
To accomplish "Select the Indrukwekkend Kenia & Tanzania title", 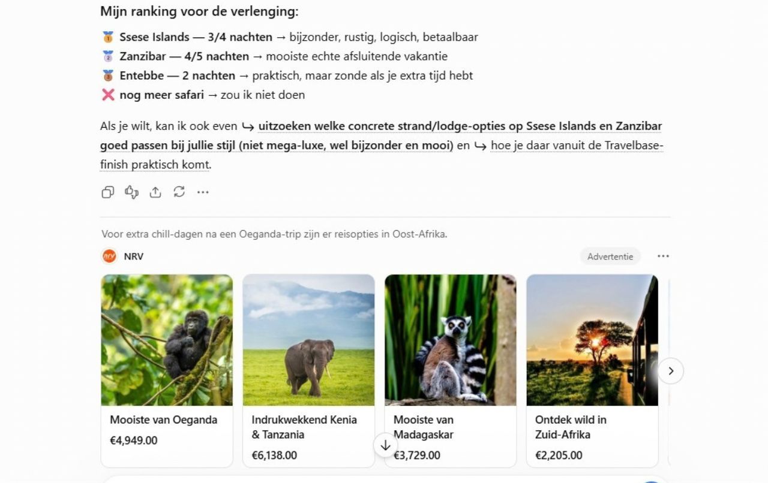I will pyautogui.click(x=304, y=427).
